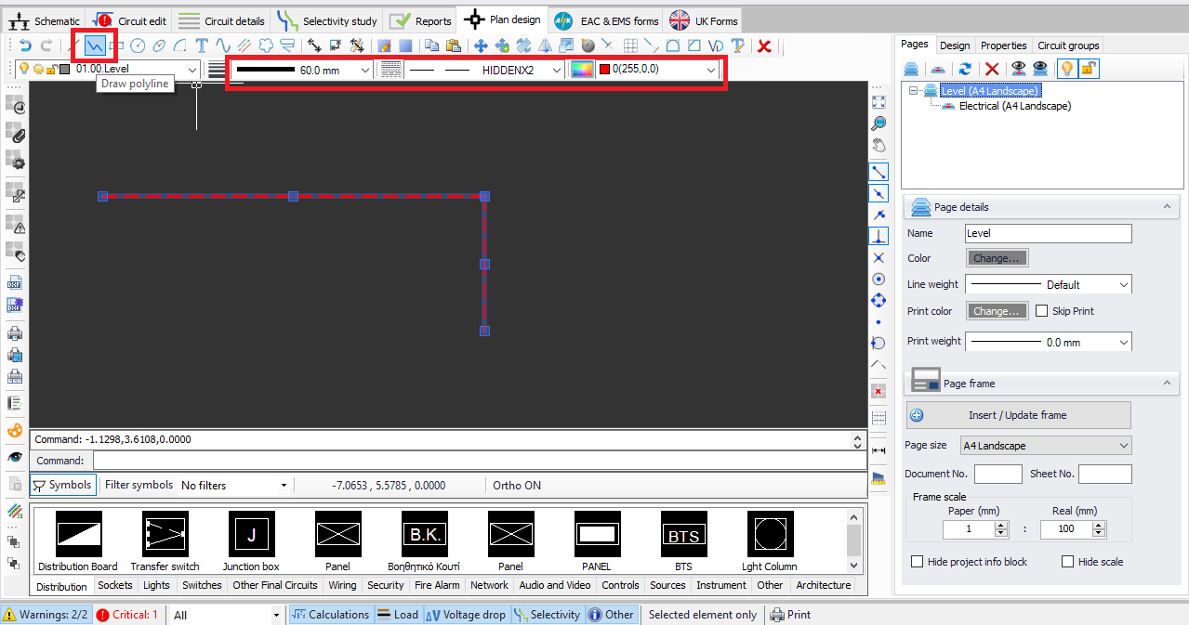Toggle the padlock lock in Pages panel

1087,68
